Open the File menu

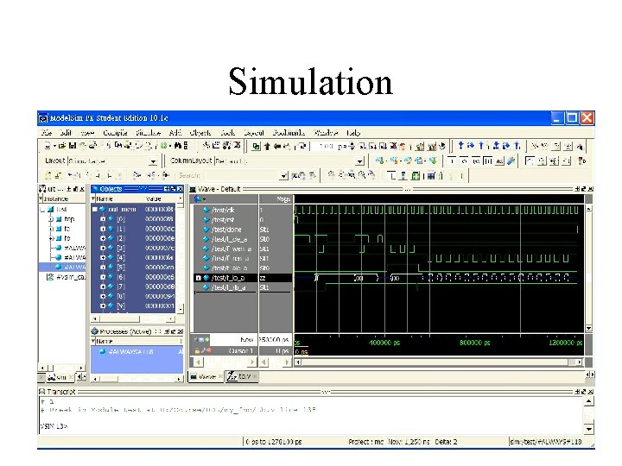[x=47, y=133]
